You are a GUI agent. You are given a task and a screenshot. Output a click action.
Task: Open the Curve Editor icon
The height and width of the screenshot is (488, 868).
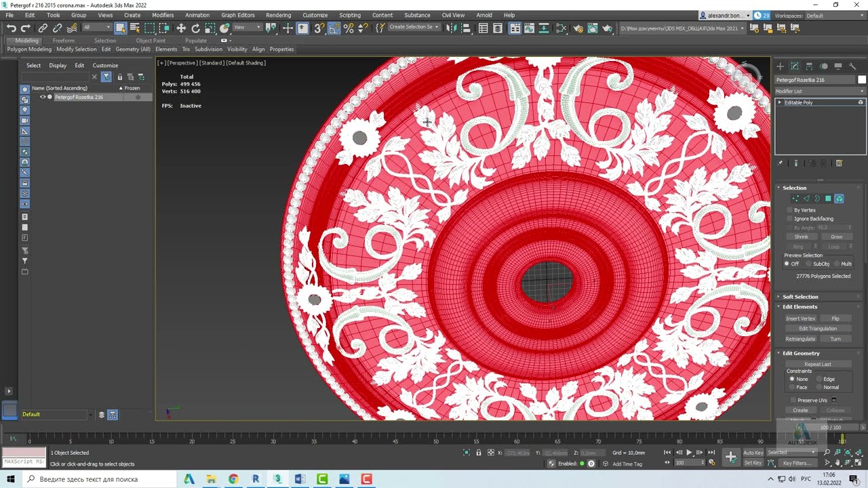[x=529, y=28]
